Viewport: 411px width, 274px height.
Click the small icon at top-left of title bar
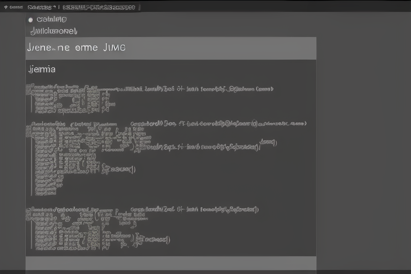[x=6, y=7]
